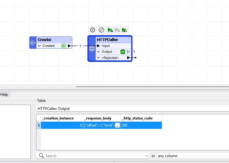Select the HTTPCaller transformer title
Screen dimensions: 229x163
107,40
